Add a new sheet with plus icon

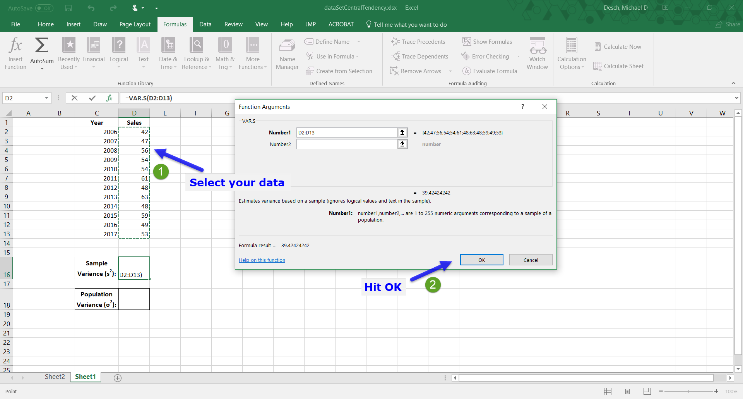click(118, 378)
